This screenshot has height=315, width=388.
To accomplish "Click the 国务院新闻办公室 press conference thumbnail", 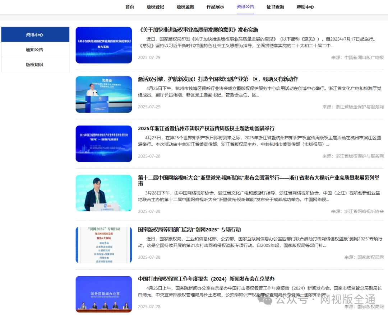I will [x=103, y=294].
